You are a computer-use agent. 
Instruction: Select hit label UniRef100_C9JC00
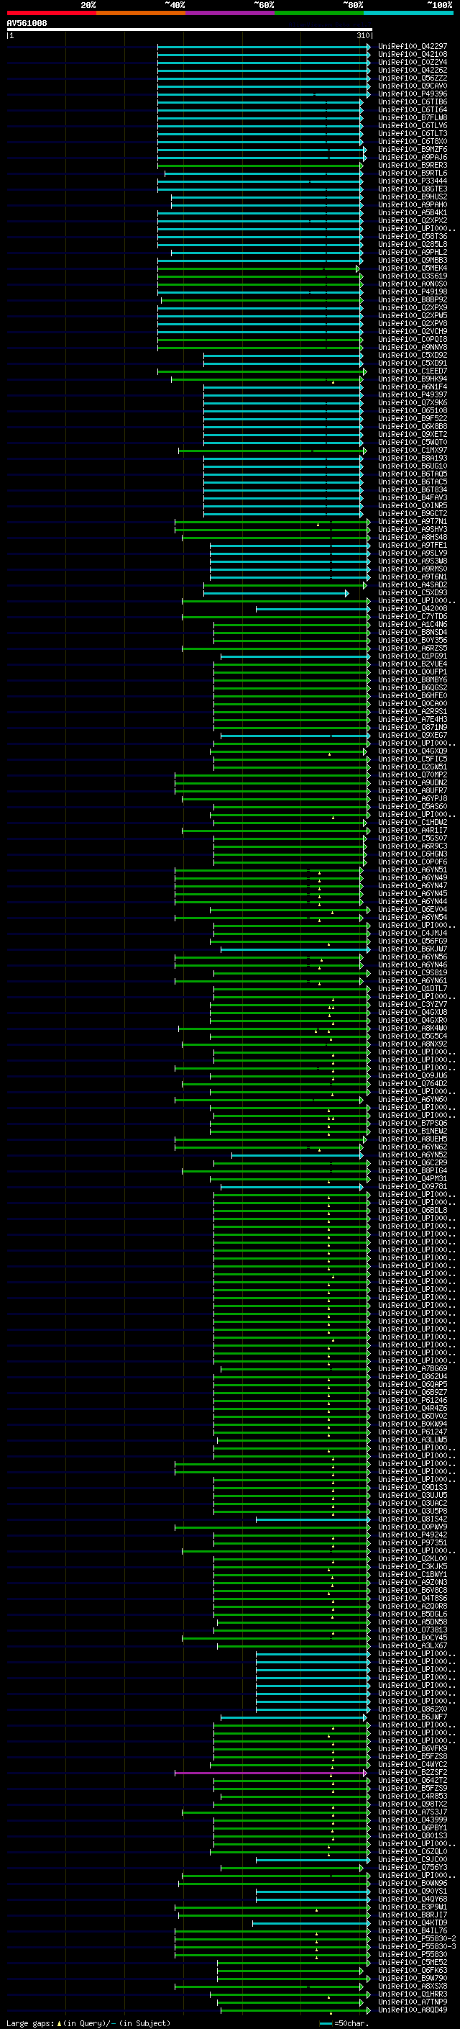(x=413, y=1859)
